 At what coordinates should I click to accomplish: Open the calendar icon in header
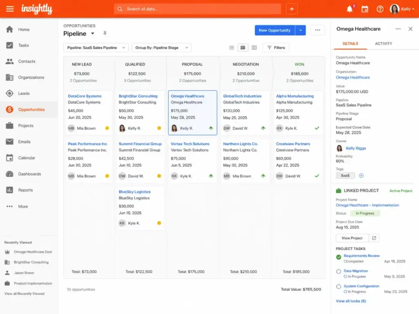365,9
